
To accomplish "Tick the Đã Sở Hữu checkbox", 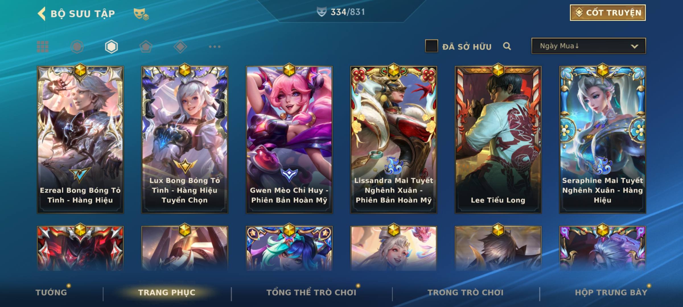I will 431,46.
